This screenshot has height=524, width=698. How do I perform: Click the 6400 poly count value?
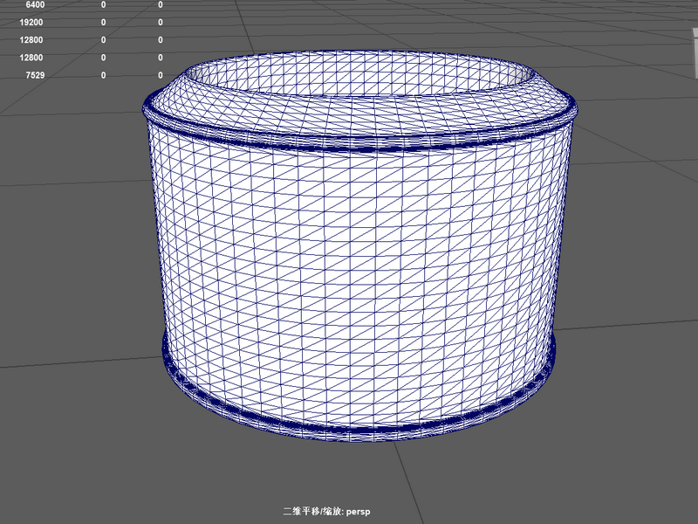pos(35,5)
